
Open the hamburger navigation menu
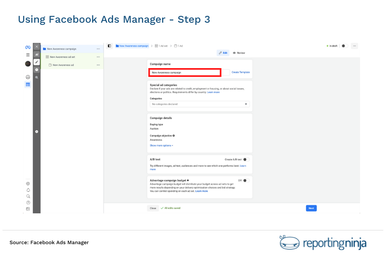coord(27,55)
